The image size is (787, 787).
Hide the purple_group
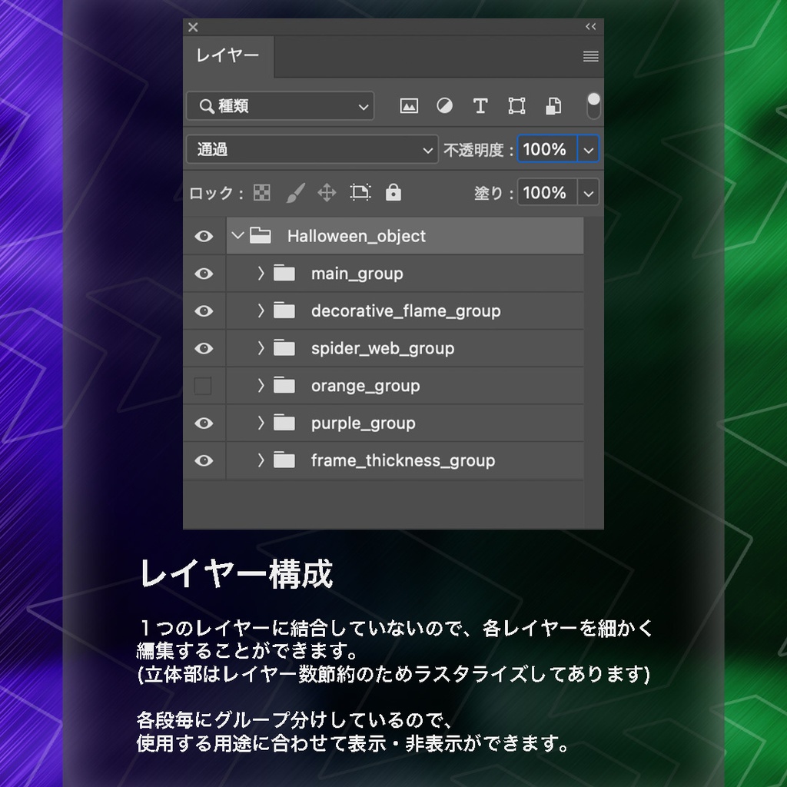point(204,423)
